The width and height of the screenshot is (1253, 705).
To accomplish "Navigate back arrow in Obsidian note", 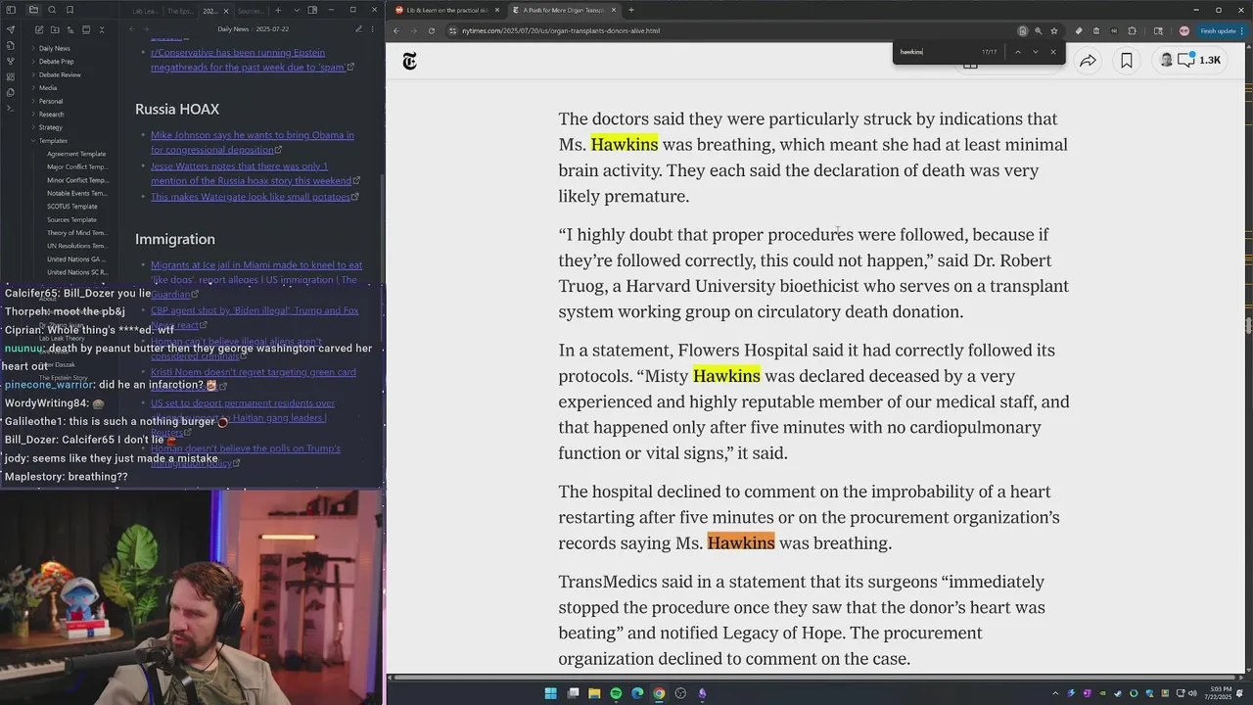I will pos(132,29).
